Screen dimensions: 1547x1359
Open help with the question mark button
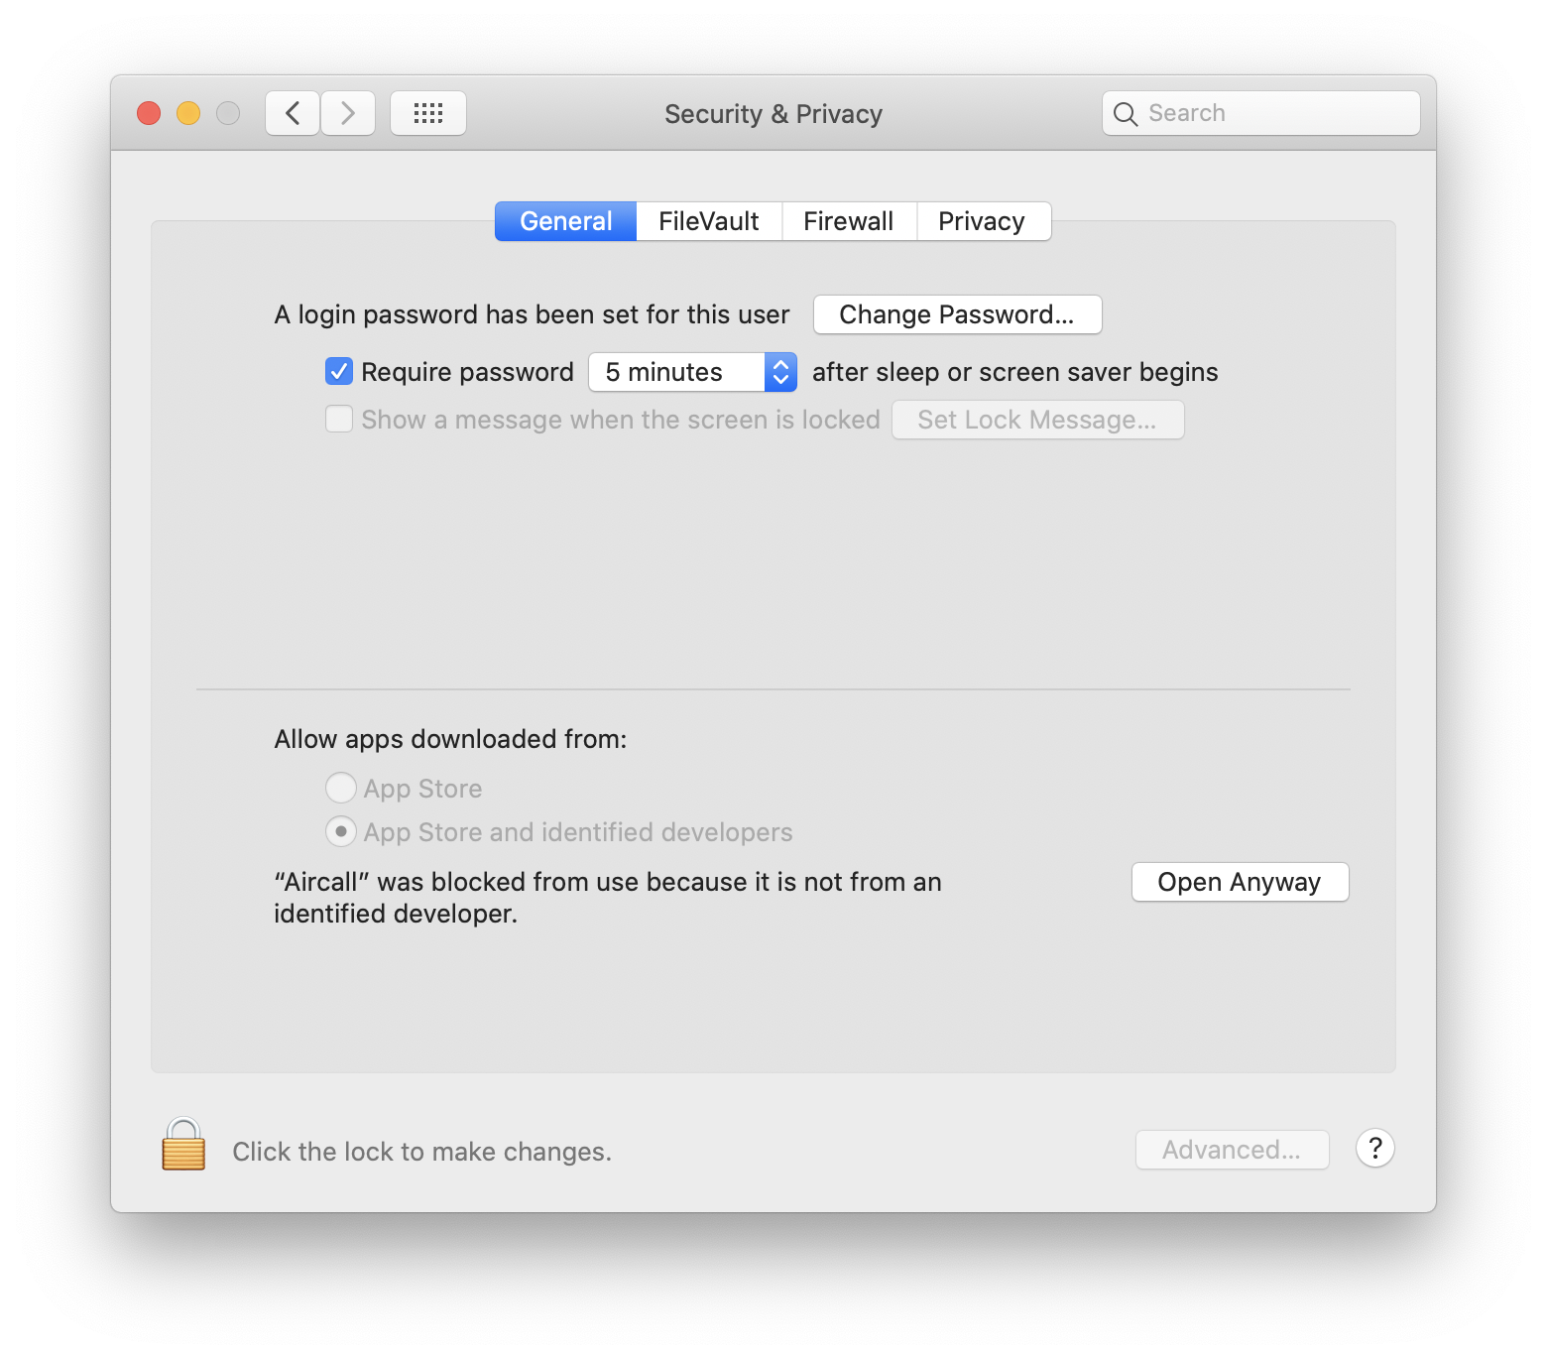pyautogui.click(x=1375, y=1149)
